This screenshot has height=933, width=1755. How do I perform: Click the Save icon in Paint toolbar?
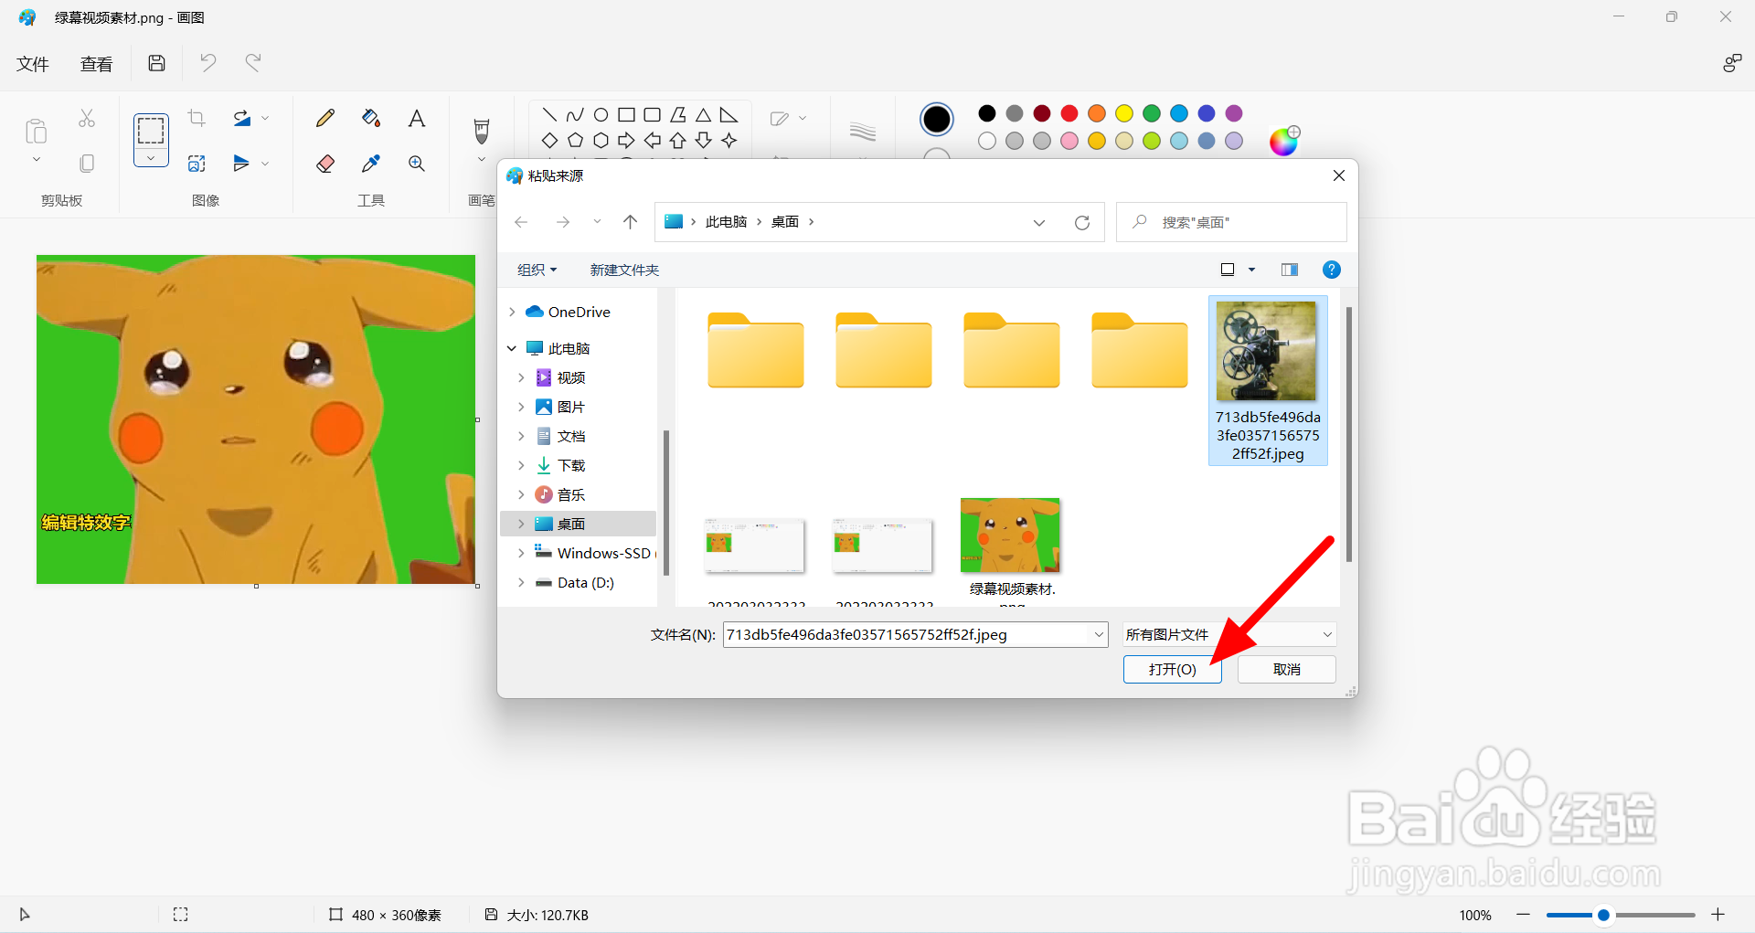157,63
